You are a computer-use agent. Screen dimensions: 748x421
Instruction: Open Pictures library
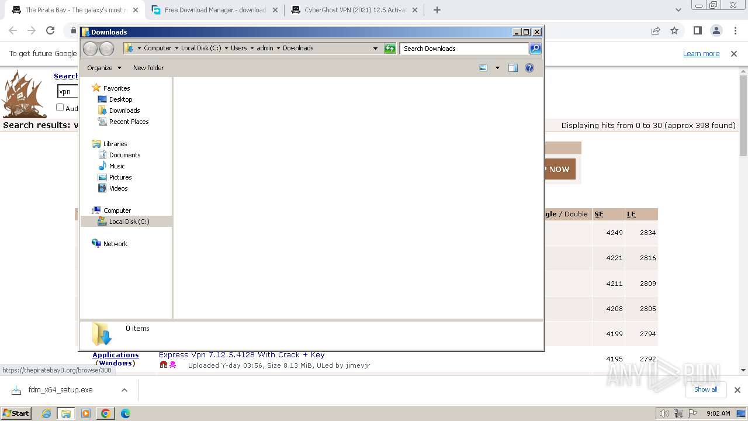120,177
